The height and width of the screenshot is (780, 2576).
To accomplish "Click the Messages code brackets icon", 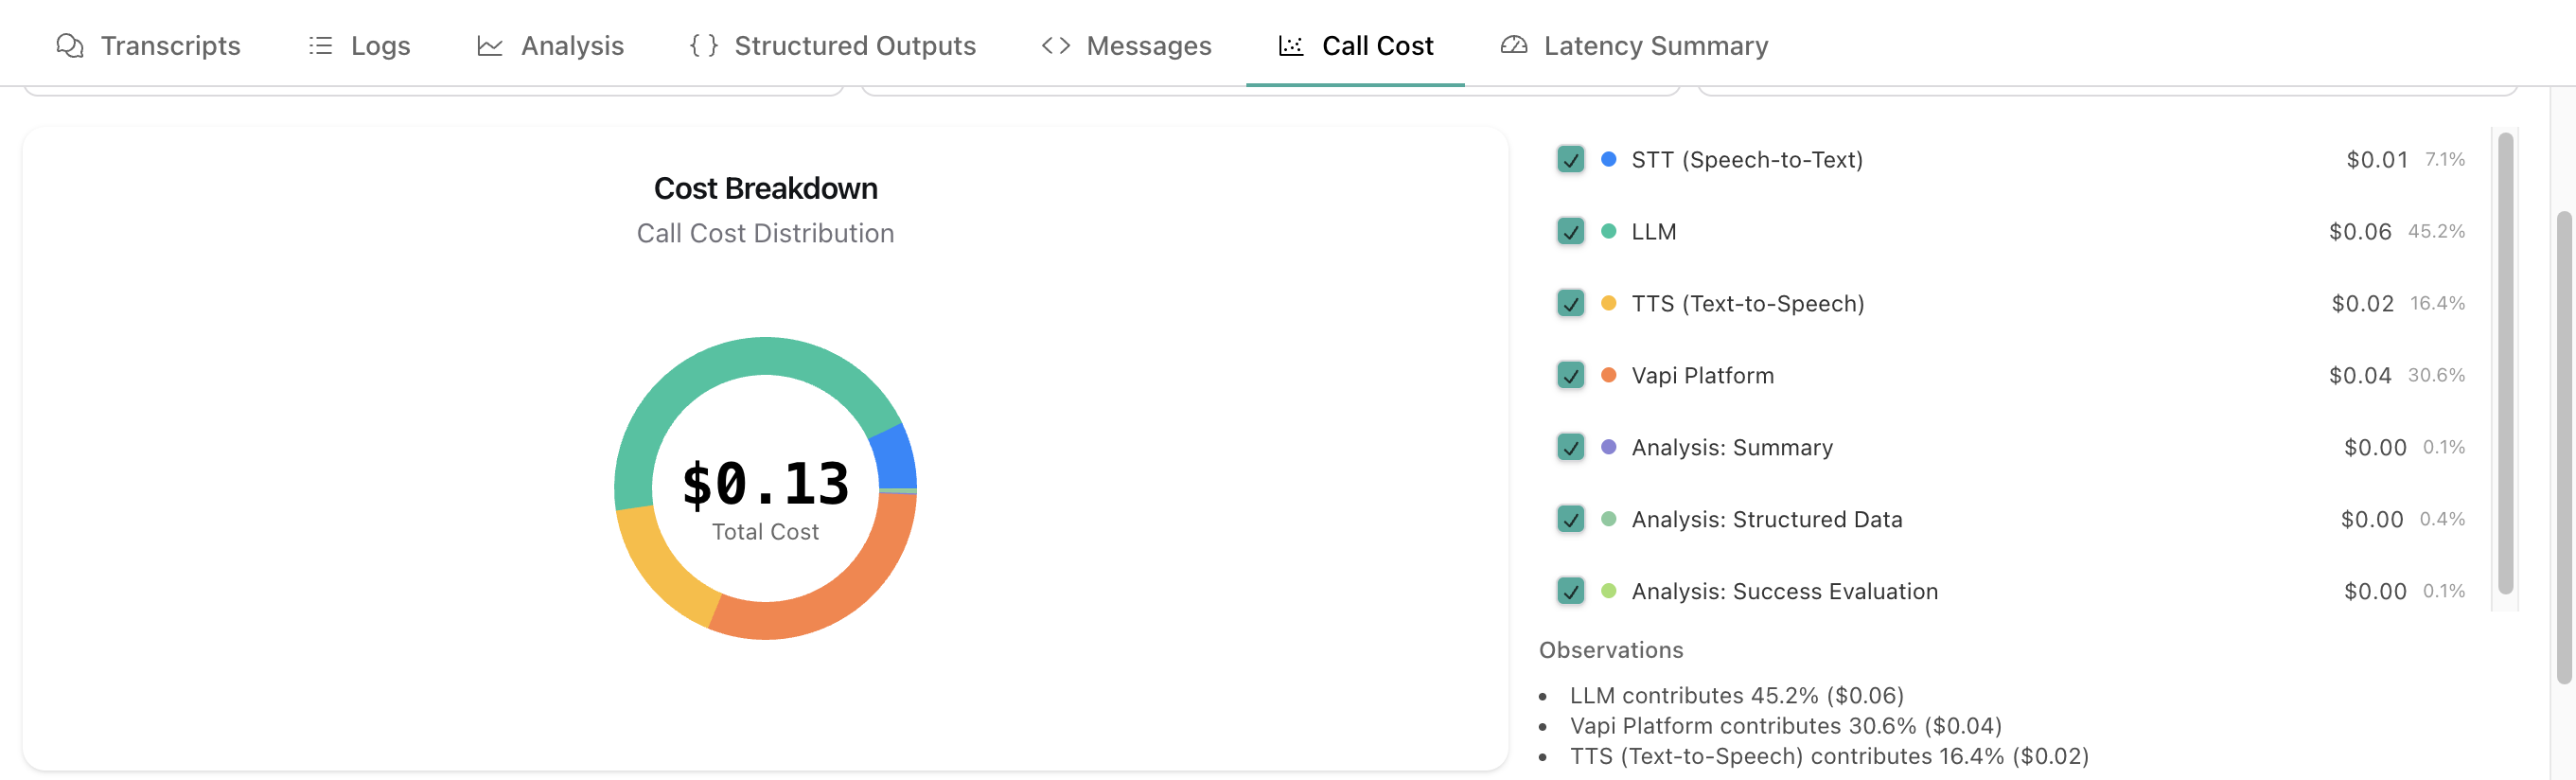I will coord(1055,46).
